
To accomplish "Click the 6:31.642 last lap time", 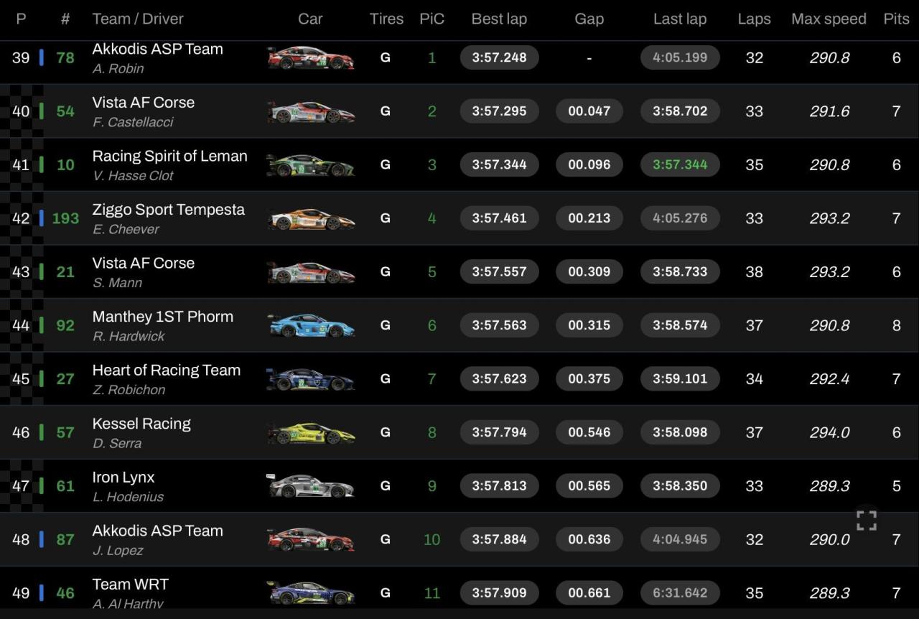I will (680, 593).
